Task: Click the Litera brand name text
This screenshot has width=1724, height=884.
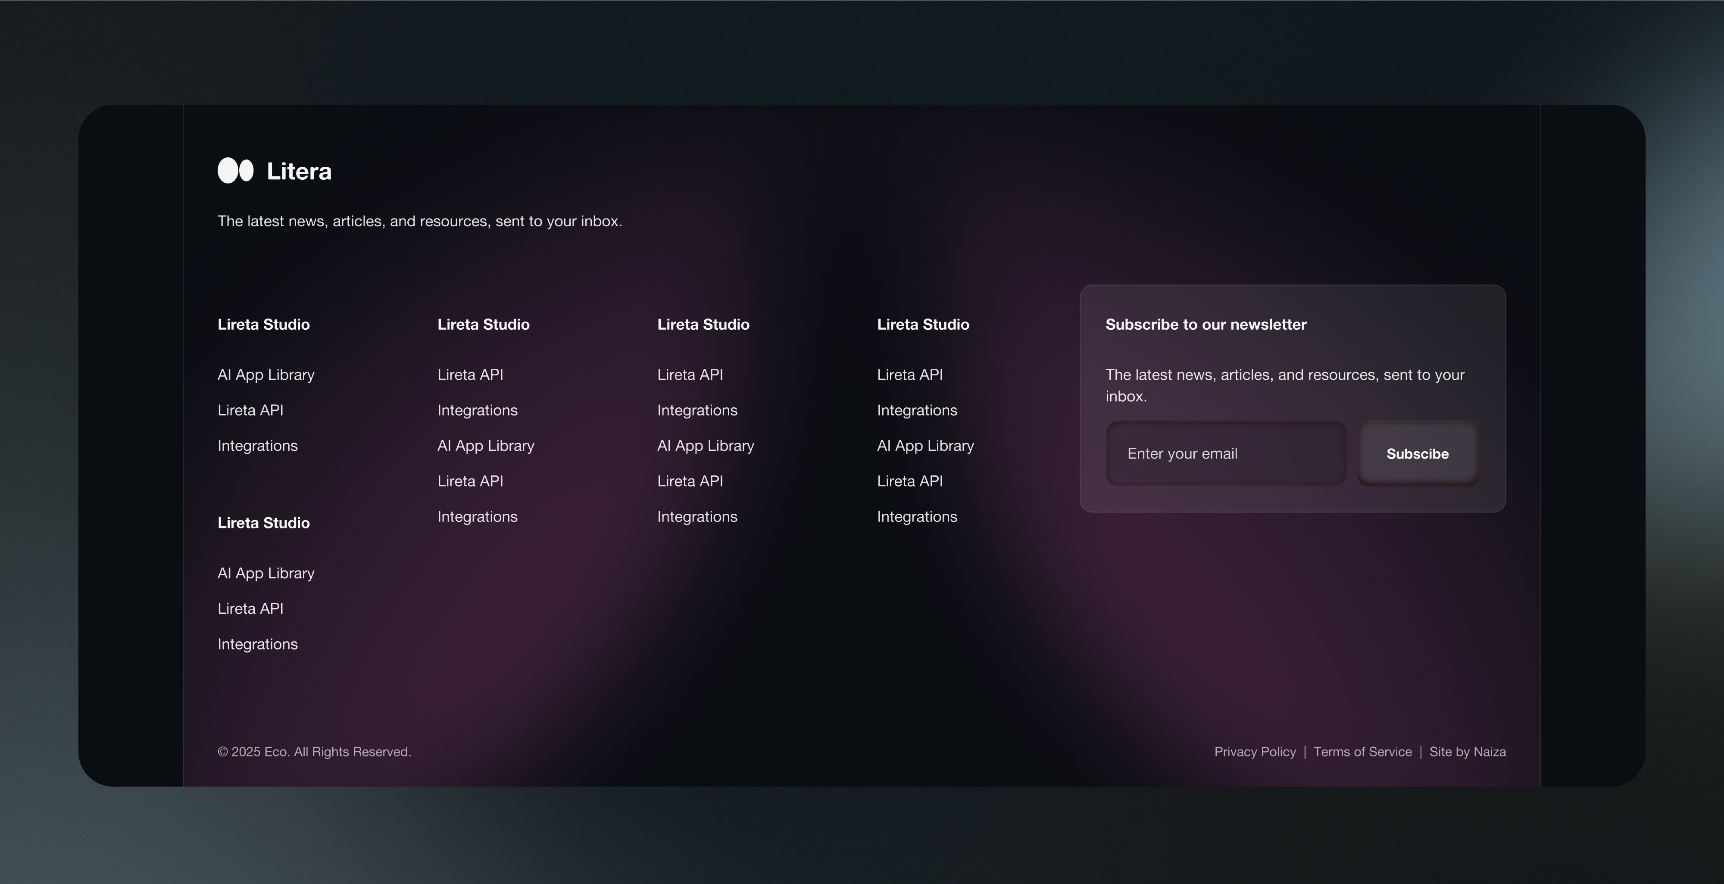Action: pos(299,171)
